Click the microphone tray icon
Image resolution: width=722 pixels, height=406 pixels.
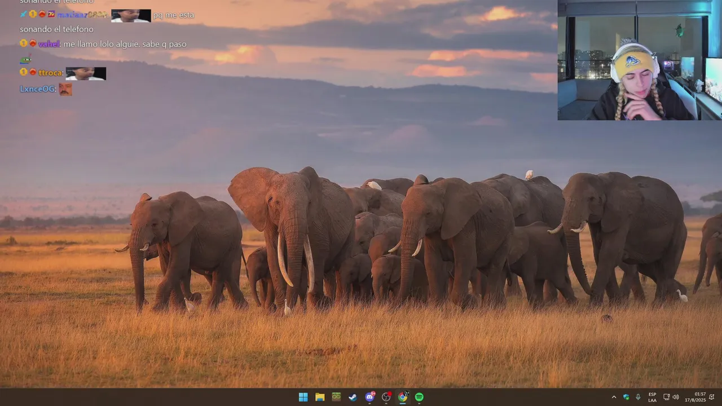click(x=638, y=397)
